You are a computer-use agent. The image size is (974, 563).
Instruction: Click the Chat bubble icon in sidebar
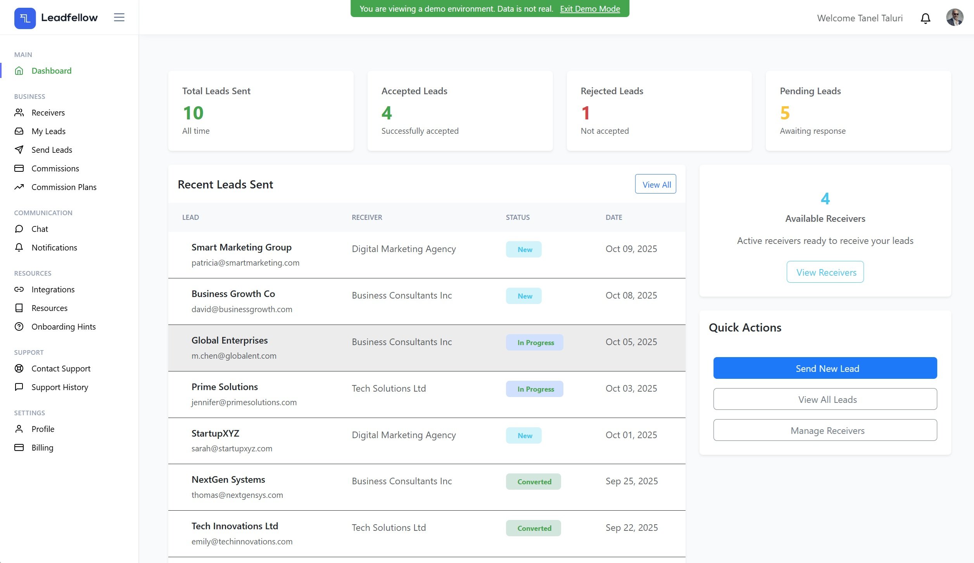[x=19, y=229]
